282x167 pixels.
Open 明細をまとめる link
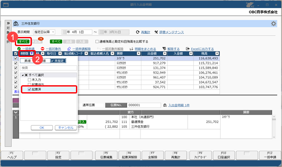click(145, 49)
